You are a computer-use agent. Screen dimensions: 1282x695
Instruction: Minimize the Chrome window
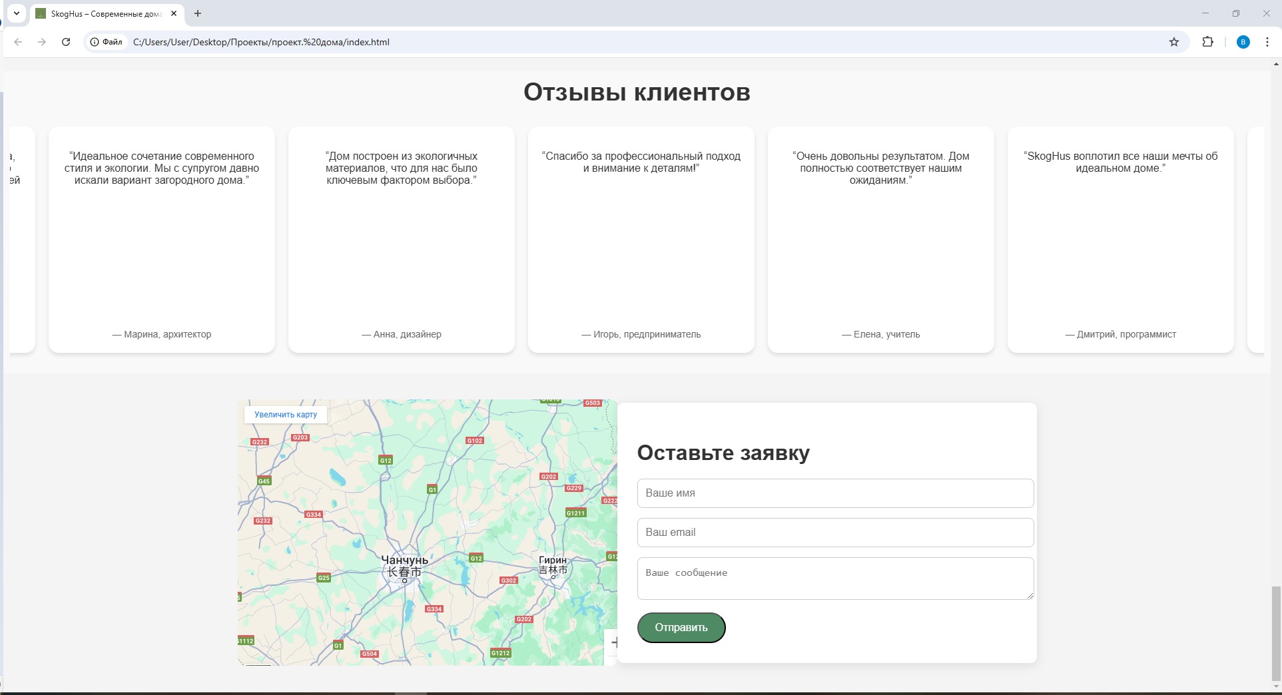(x=1205, y=13)
